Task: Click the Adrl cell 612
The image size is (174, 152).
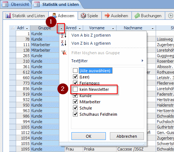Action: point(23,72)
